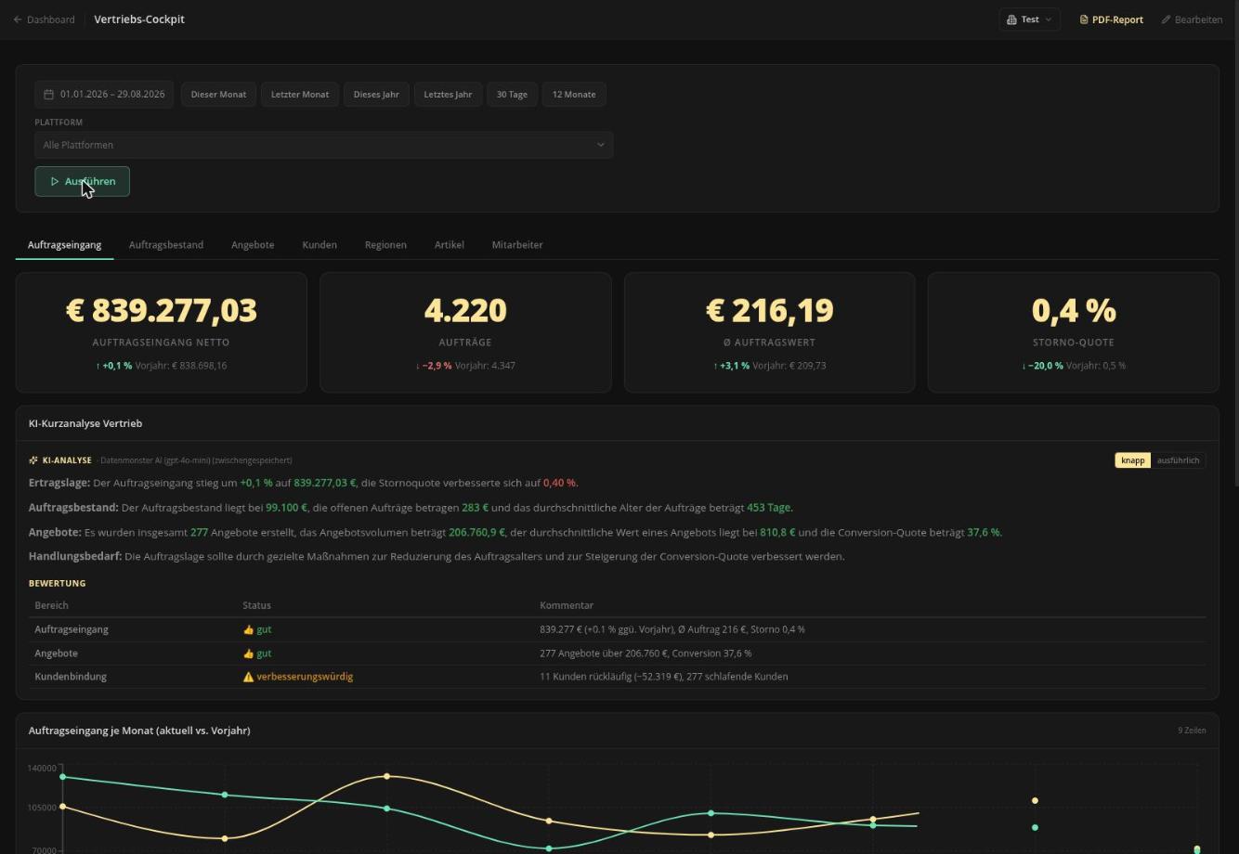Open the date range picker 01.01.2026 – 29.08.2026
The width and height of the screenshot is (1239, 854).
pos(104,95)
